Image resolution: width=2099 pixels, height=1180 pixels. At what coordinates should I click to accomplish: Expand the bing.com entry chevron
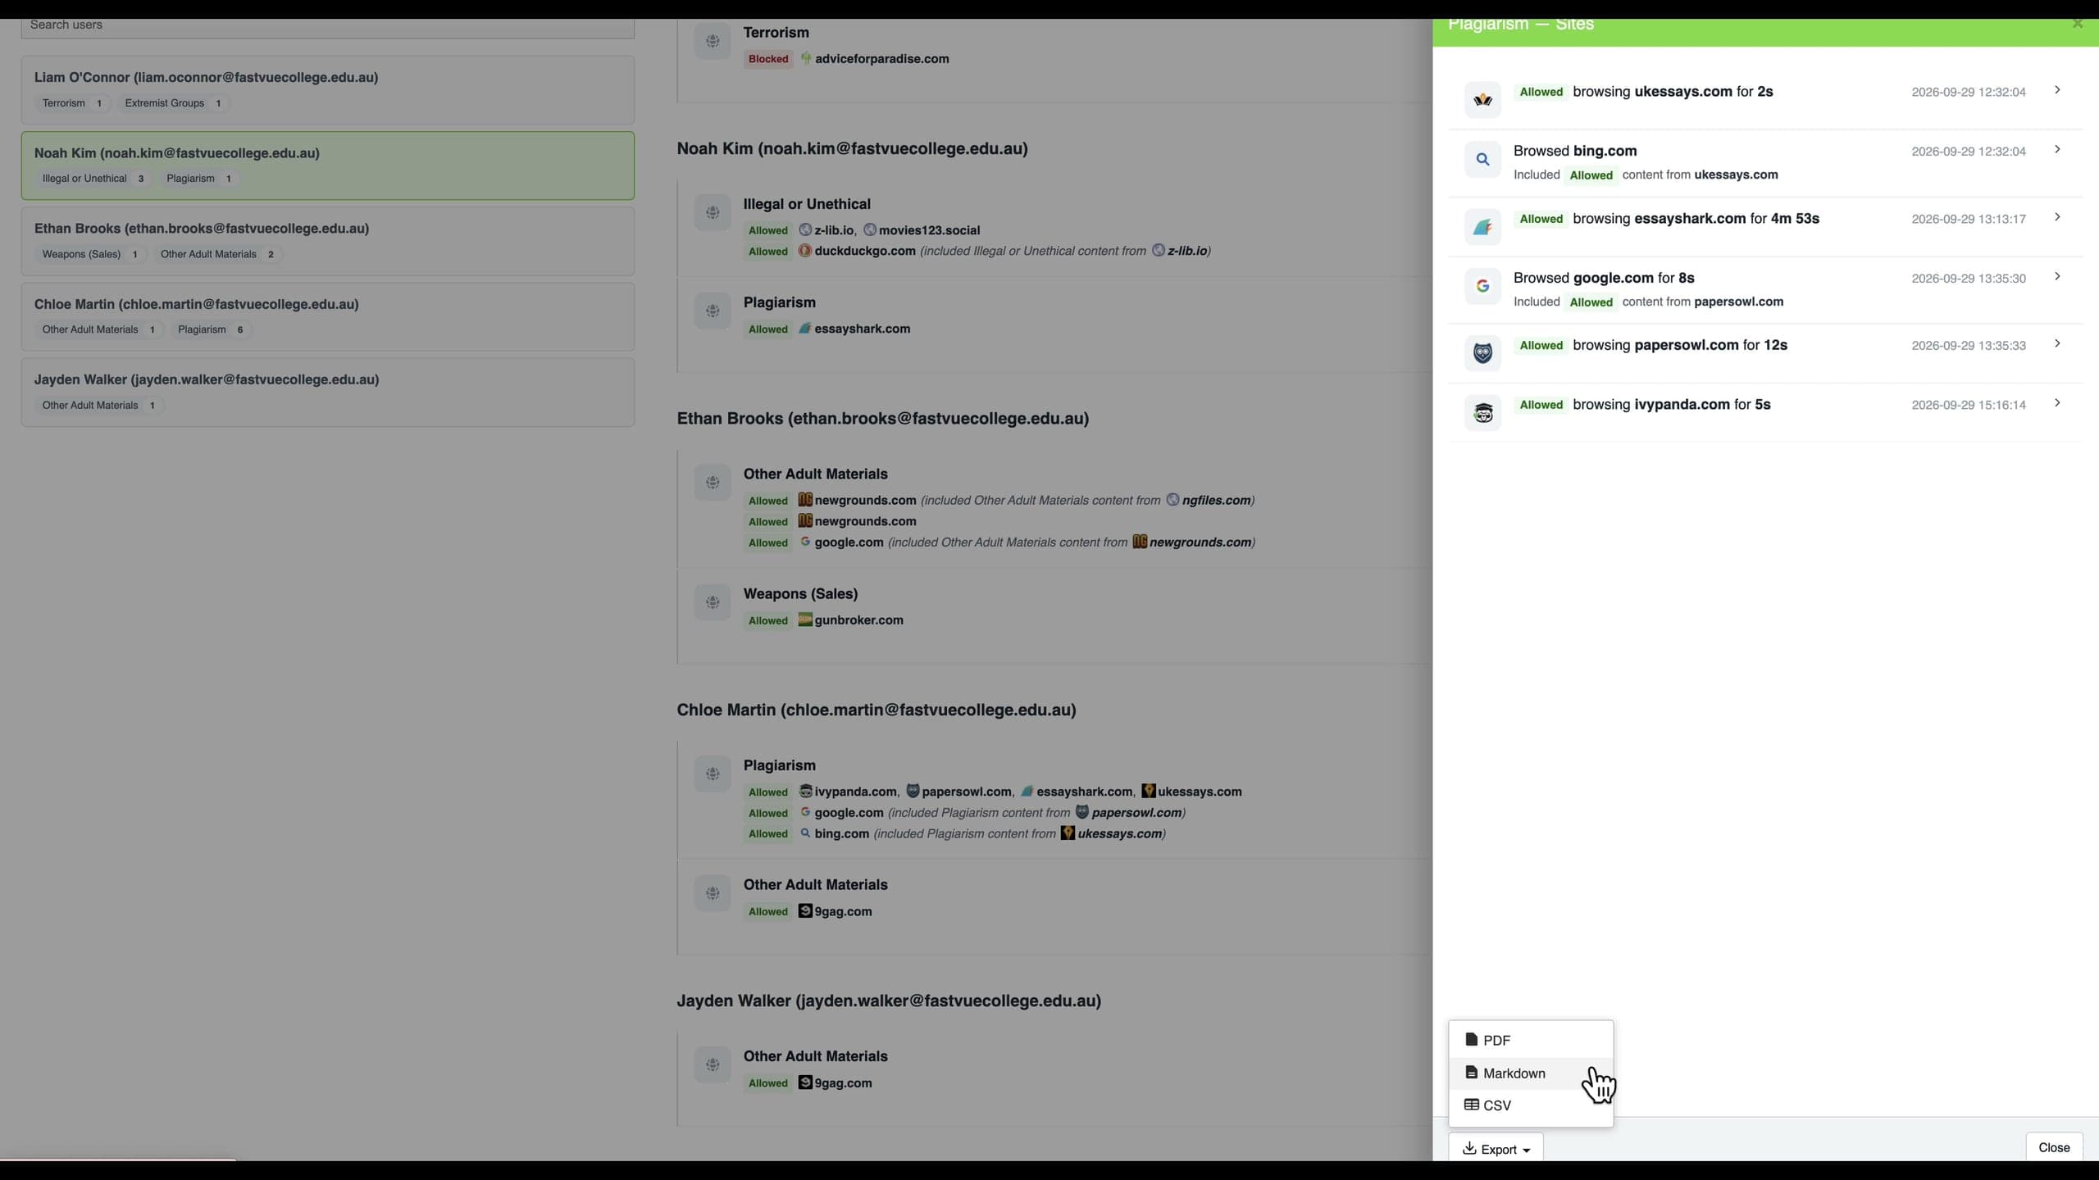click(x=2057, y=150)
